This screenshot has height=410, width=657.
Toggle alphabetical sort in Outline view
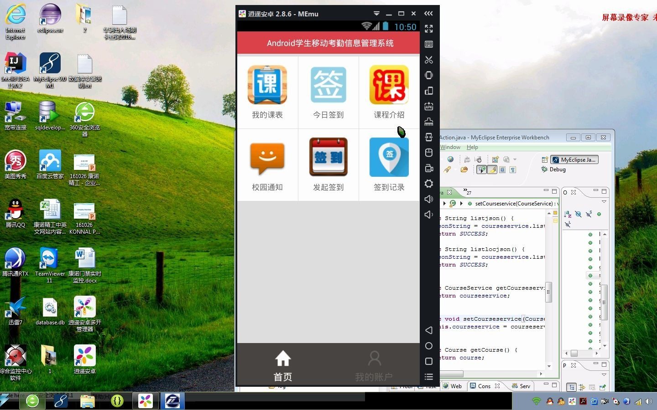point(567,214)
